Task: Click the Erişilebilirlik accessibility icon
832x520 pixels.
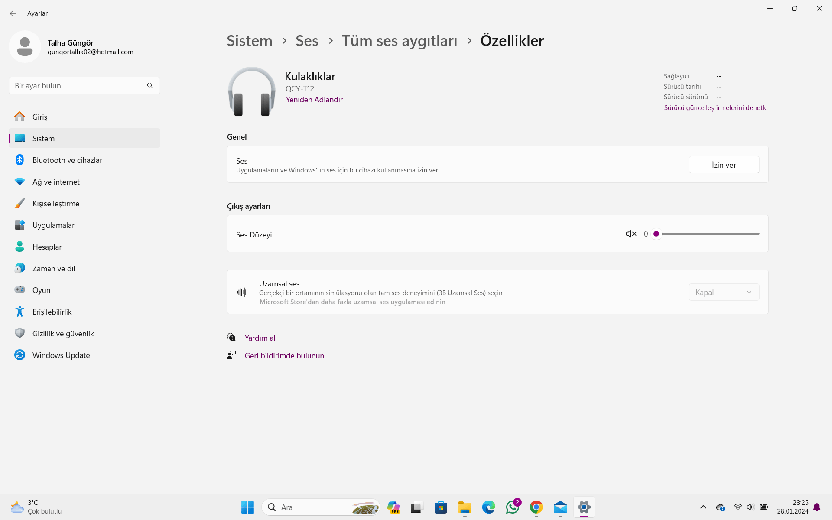Action: [19, 312]
